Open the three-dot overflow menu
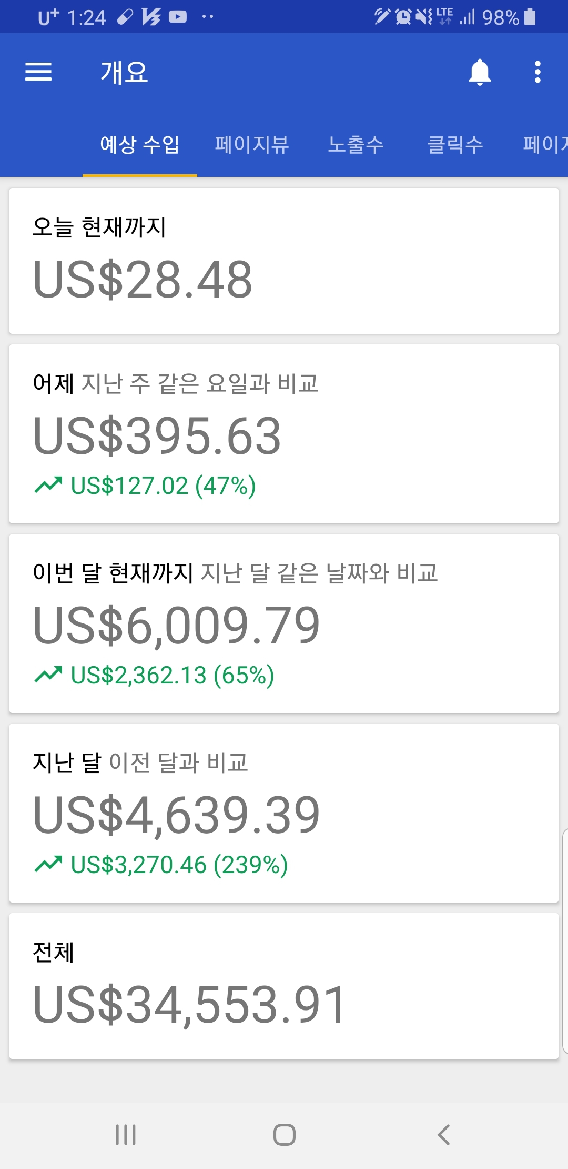 pos(537,72)
